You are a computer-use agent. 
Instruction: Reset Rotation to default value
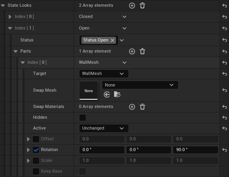[225, 150]
